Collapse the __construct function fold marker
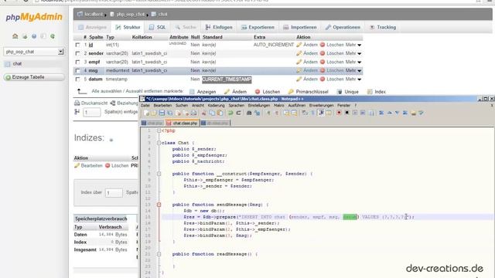 point(159,174)
